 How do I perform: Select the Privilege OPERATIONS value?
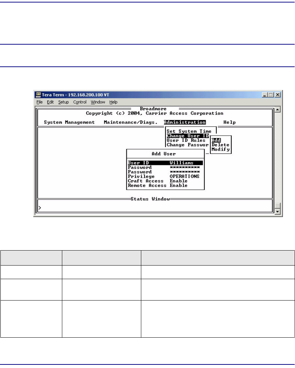pos(185,176)
